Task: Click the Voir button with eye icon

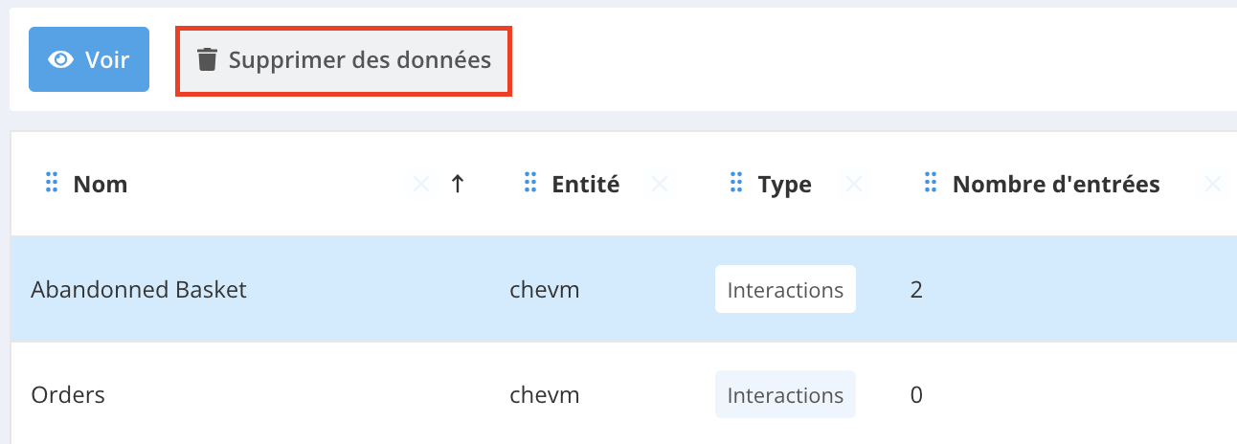Action: pyautogui.click(x=89, y=59)
